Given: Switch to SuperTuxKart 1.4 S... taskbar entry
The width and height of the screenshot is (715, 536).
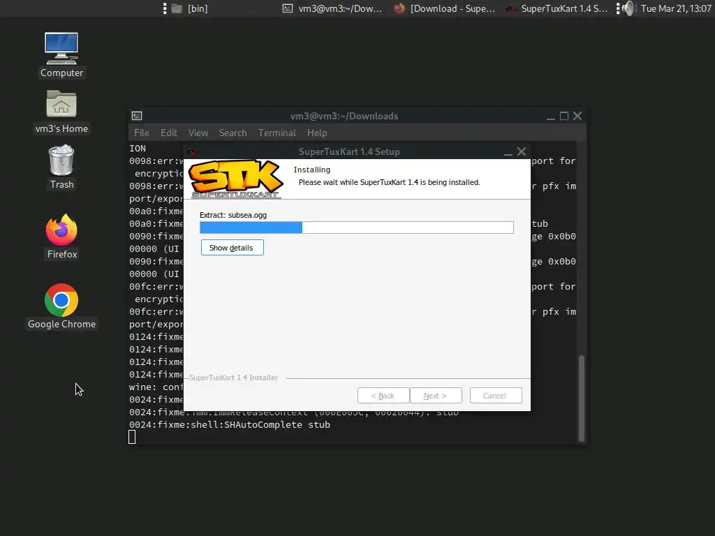Looking at the screenshot, I should click(556, 8).
